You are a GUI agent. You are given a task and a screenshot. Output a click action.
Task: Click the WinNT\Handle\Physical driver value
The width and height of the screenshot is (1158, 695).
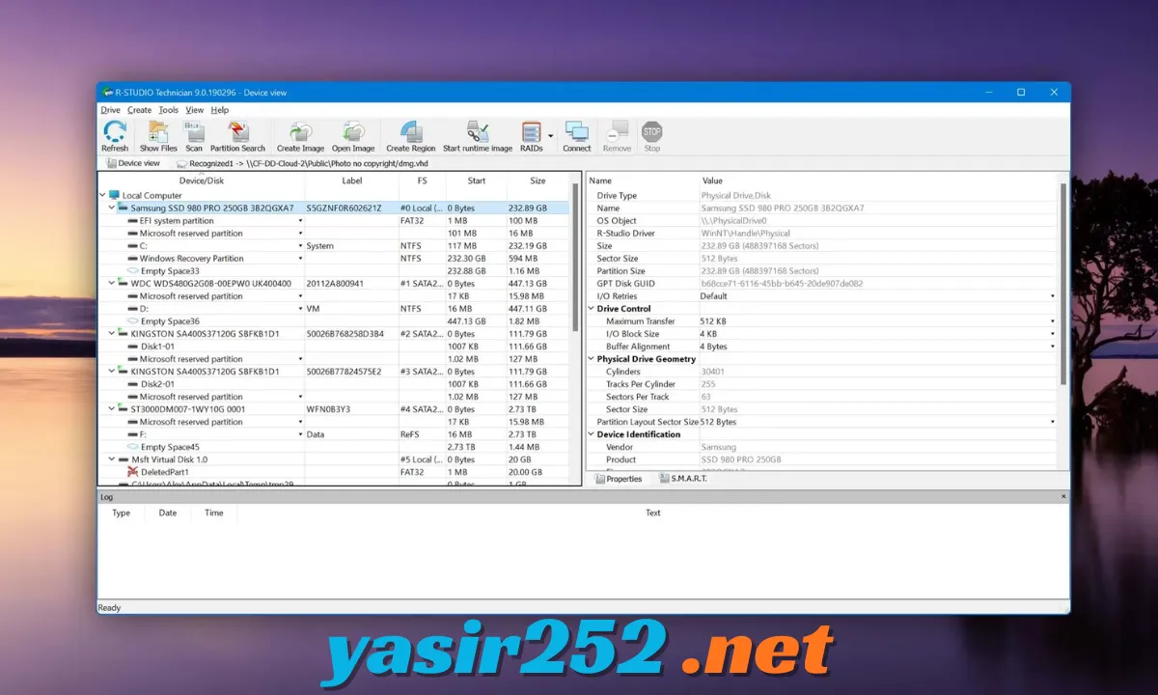[x=745, y=234]
